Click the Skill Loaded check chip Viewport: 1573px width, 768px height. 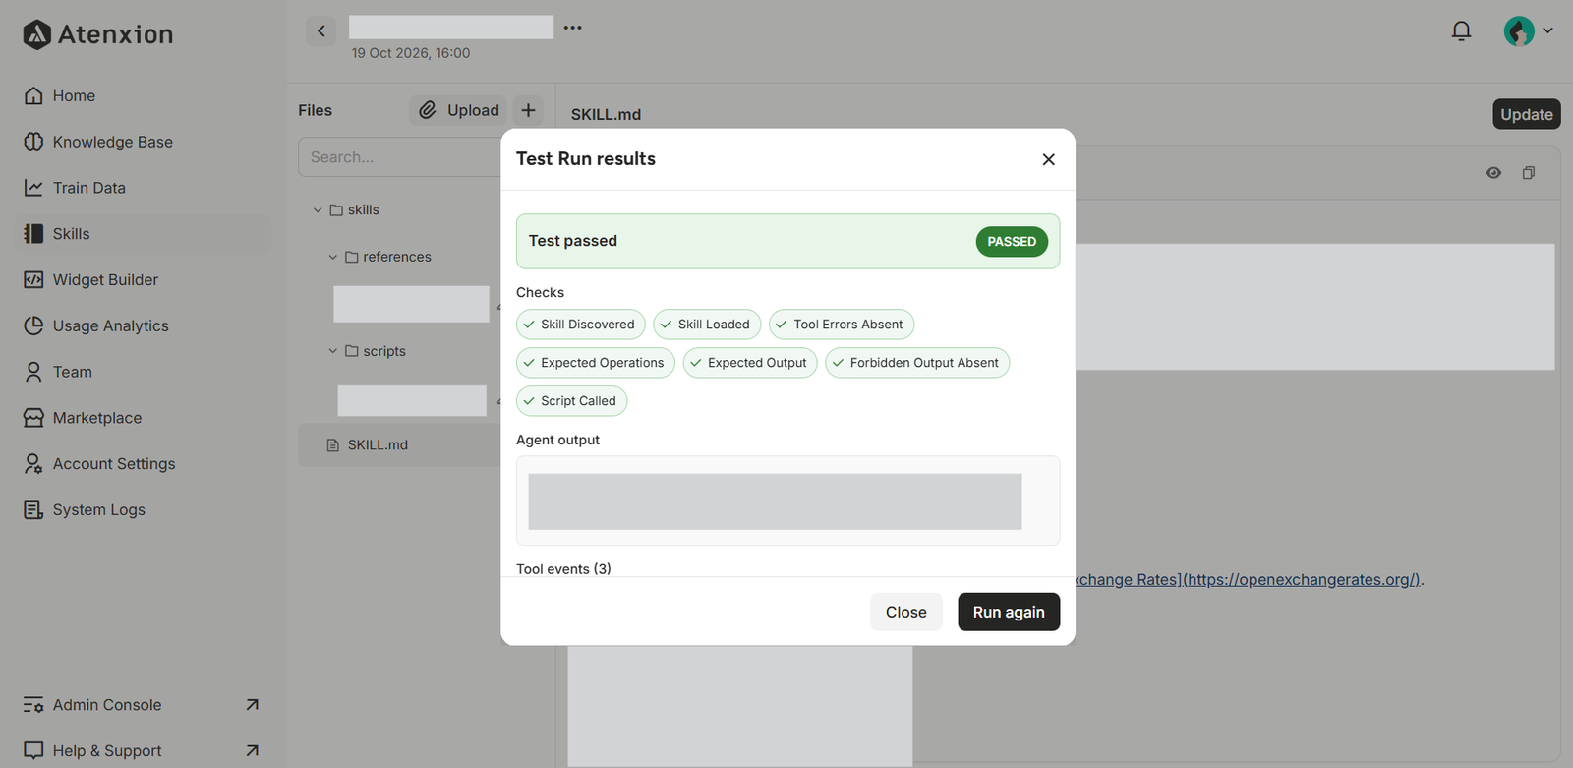(707, 325)
